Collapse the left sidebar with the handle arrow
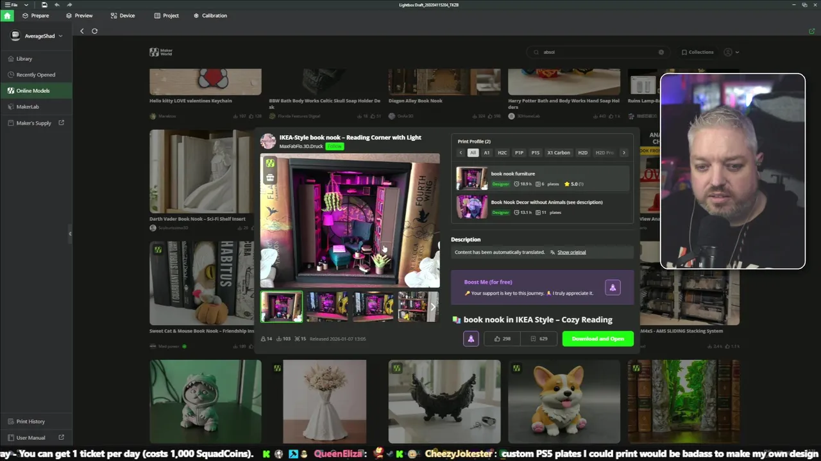This screenshot has height=461, width=821. pyautogui.click(x=70, y=234)
